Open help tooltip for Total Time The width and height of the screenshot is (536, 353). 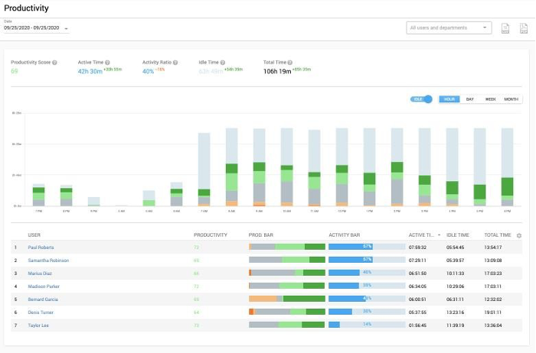click(x=290, y=63)
